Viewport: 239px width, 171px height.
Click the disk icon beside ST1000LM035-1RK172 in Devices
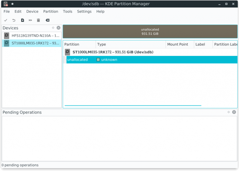7,43
